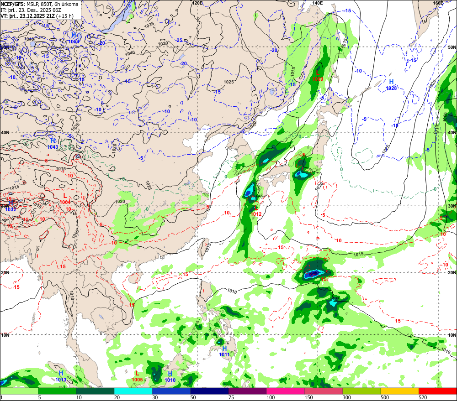Select the navy 50–75 mm legend swatch
The width and height of the screenshot is (457, 401).
[209, 391]
